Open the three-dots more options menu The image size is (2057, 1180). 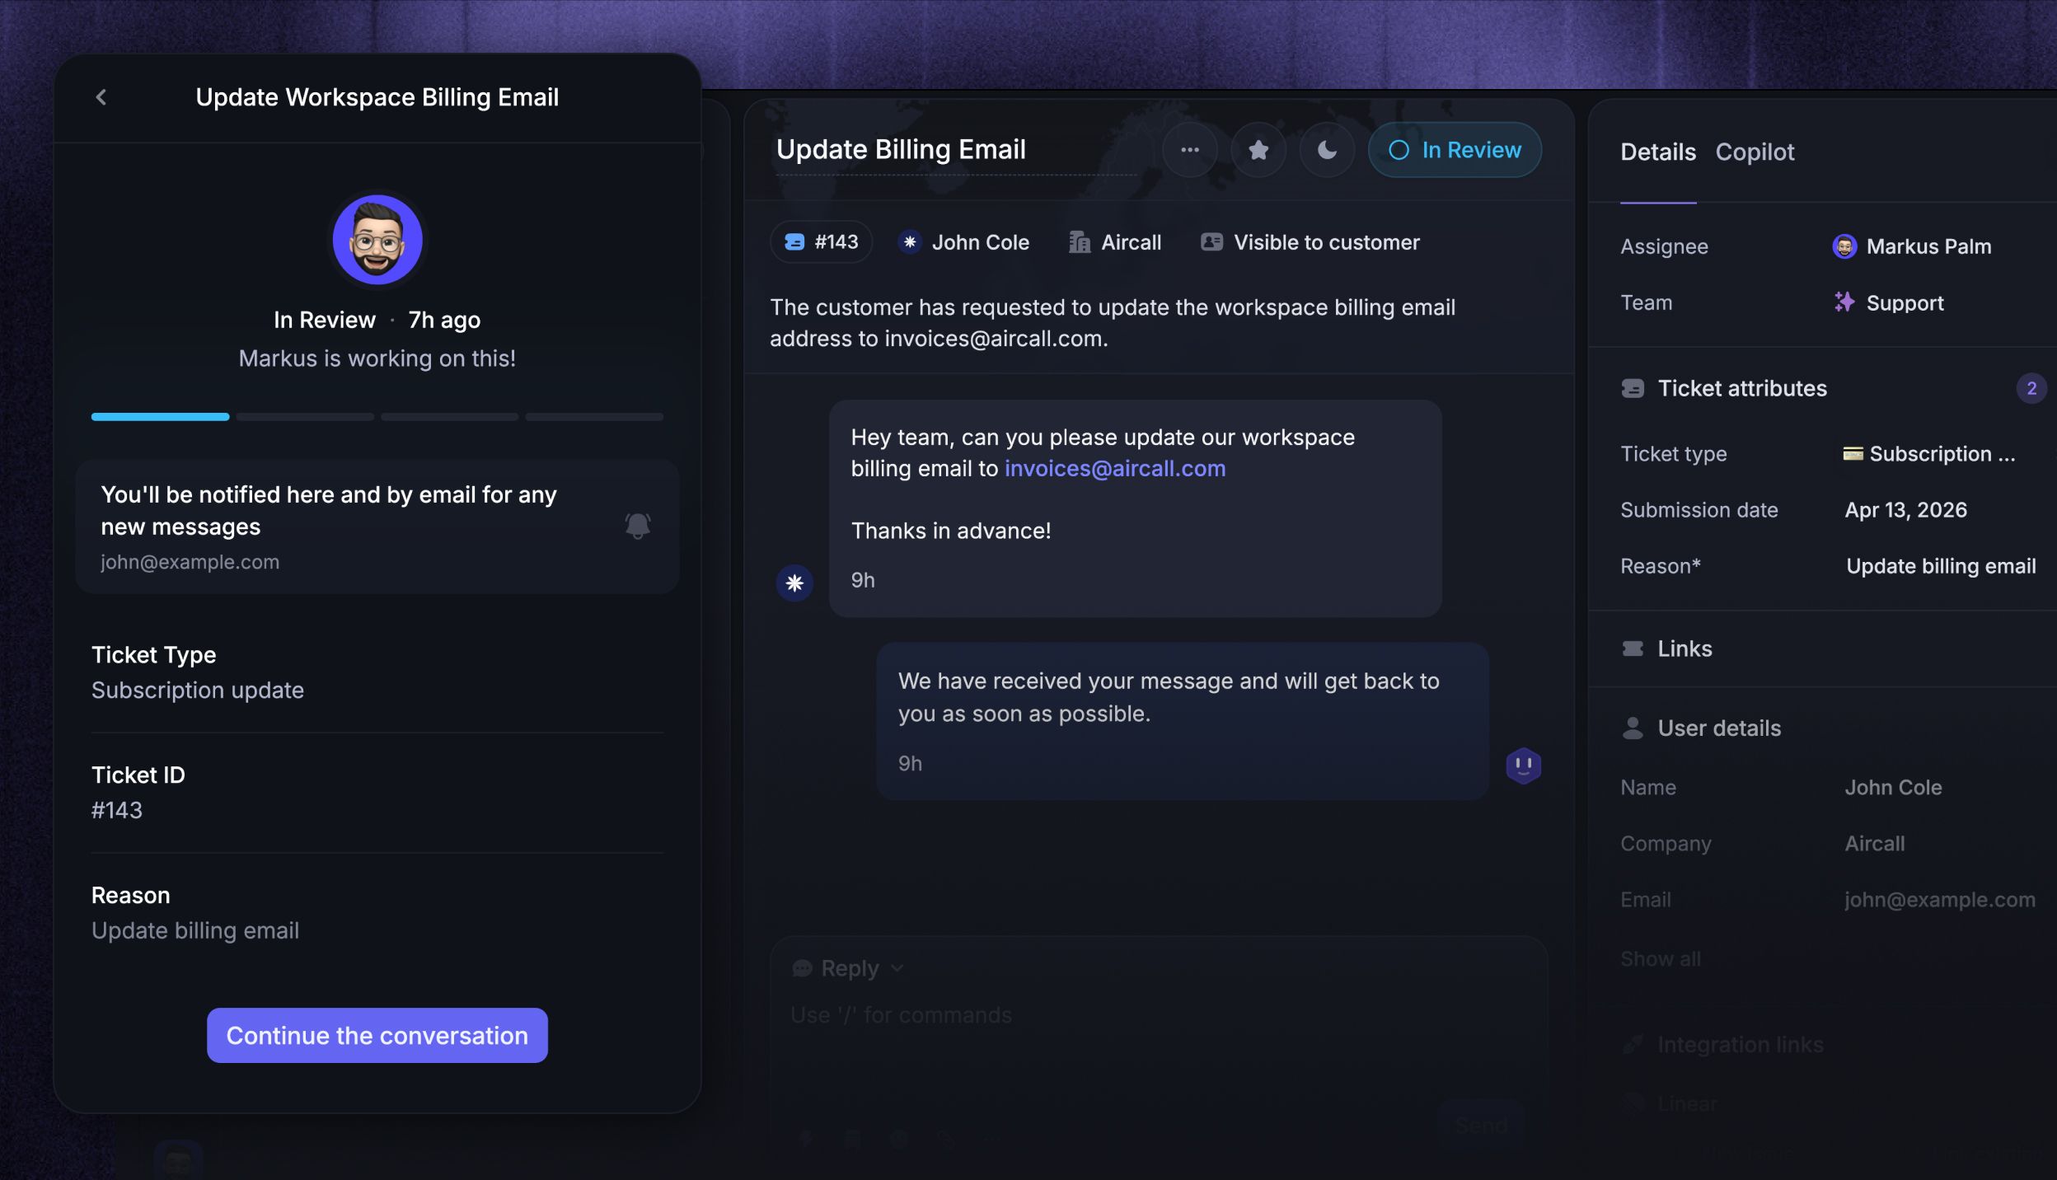point(1189,150)
